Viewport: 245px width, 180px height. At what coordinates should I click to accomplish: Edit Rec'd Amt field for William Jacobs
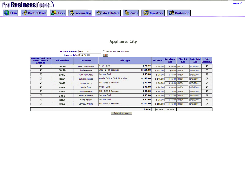171,79
